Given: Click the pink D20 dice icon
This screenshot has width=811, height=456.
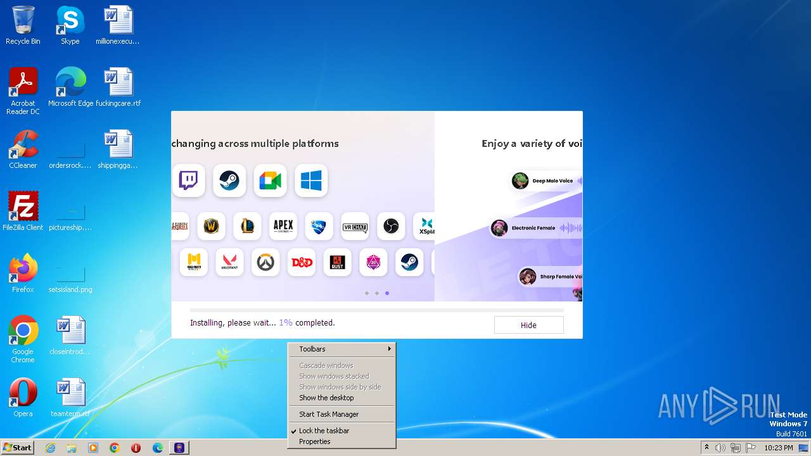Looking at the screenshot, I should click(373, 262).
